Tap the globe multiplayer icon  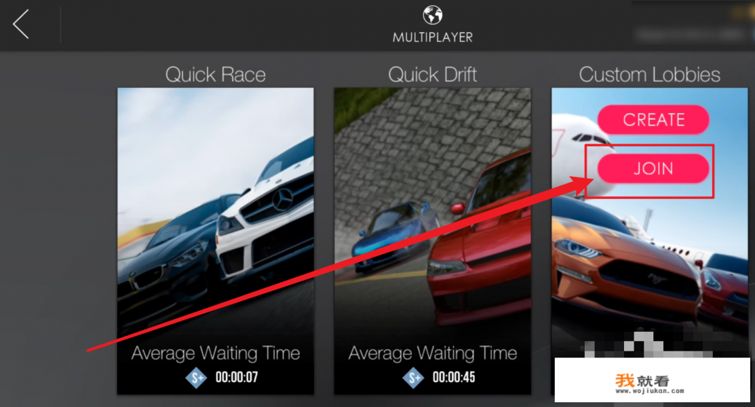pos(432,15)
